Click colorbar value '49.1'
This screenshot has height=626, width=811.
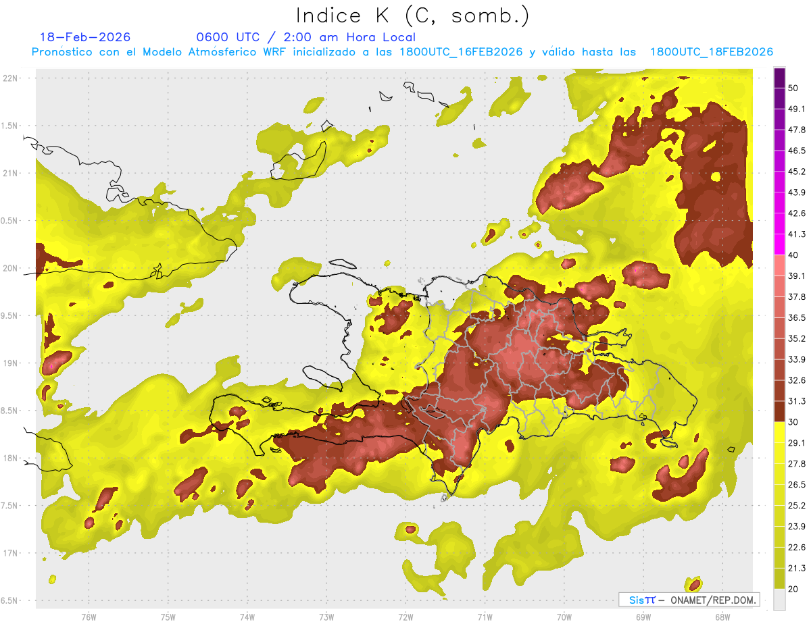797,109
